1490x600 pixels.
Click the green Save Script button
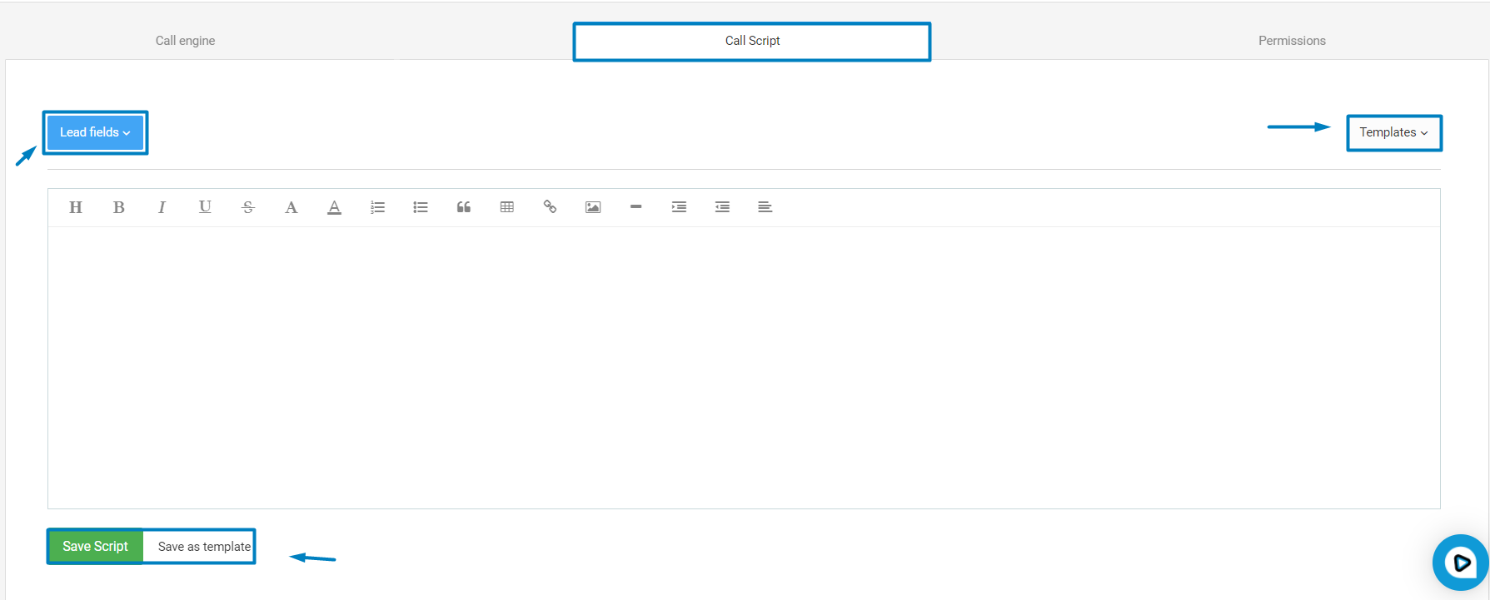(96, 547)
